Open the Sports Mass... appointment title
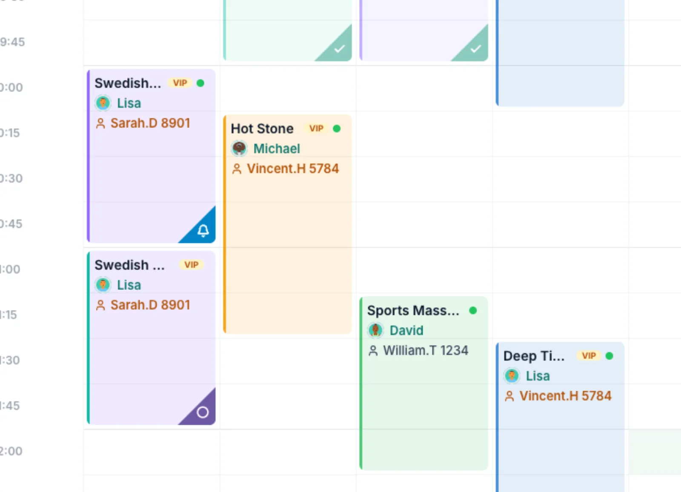Screen dimensions: 681x492 [413, 310]
